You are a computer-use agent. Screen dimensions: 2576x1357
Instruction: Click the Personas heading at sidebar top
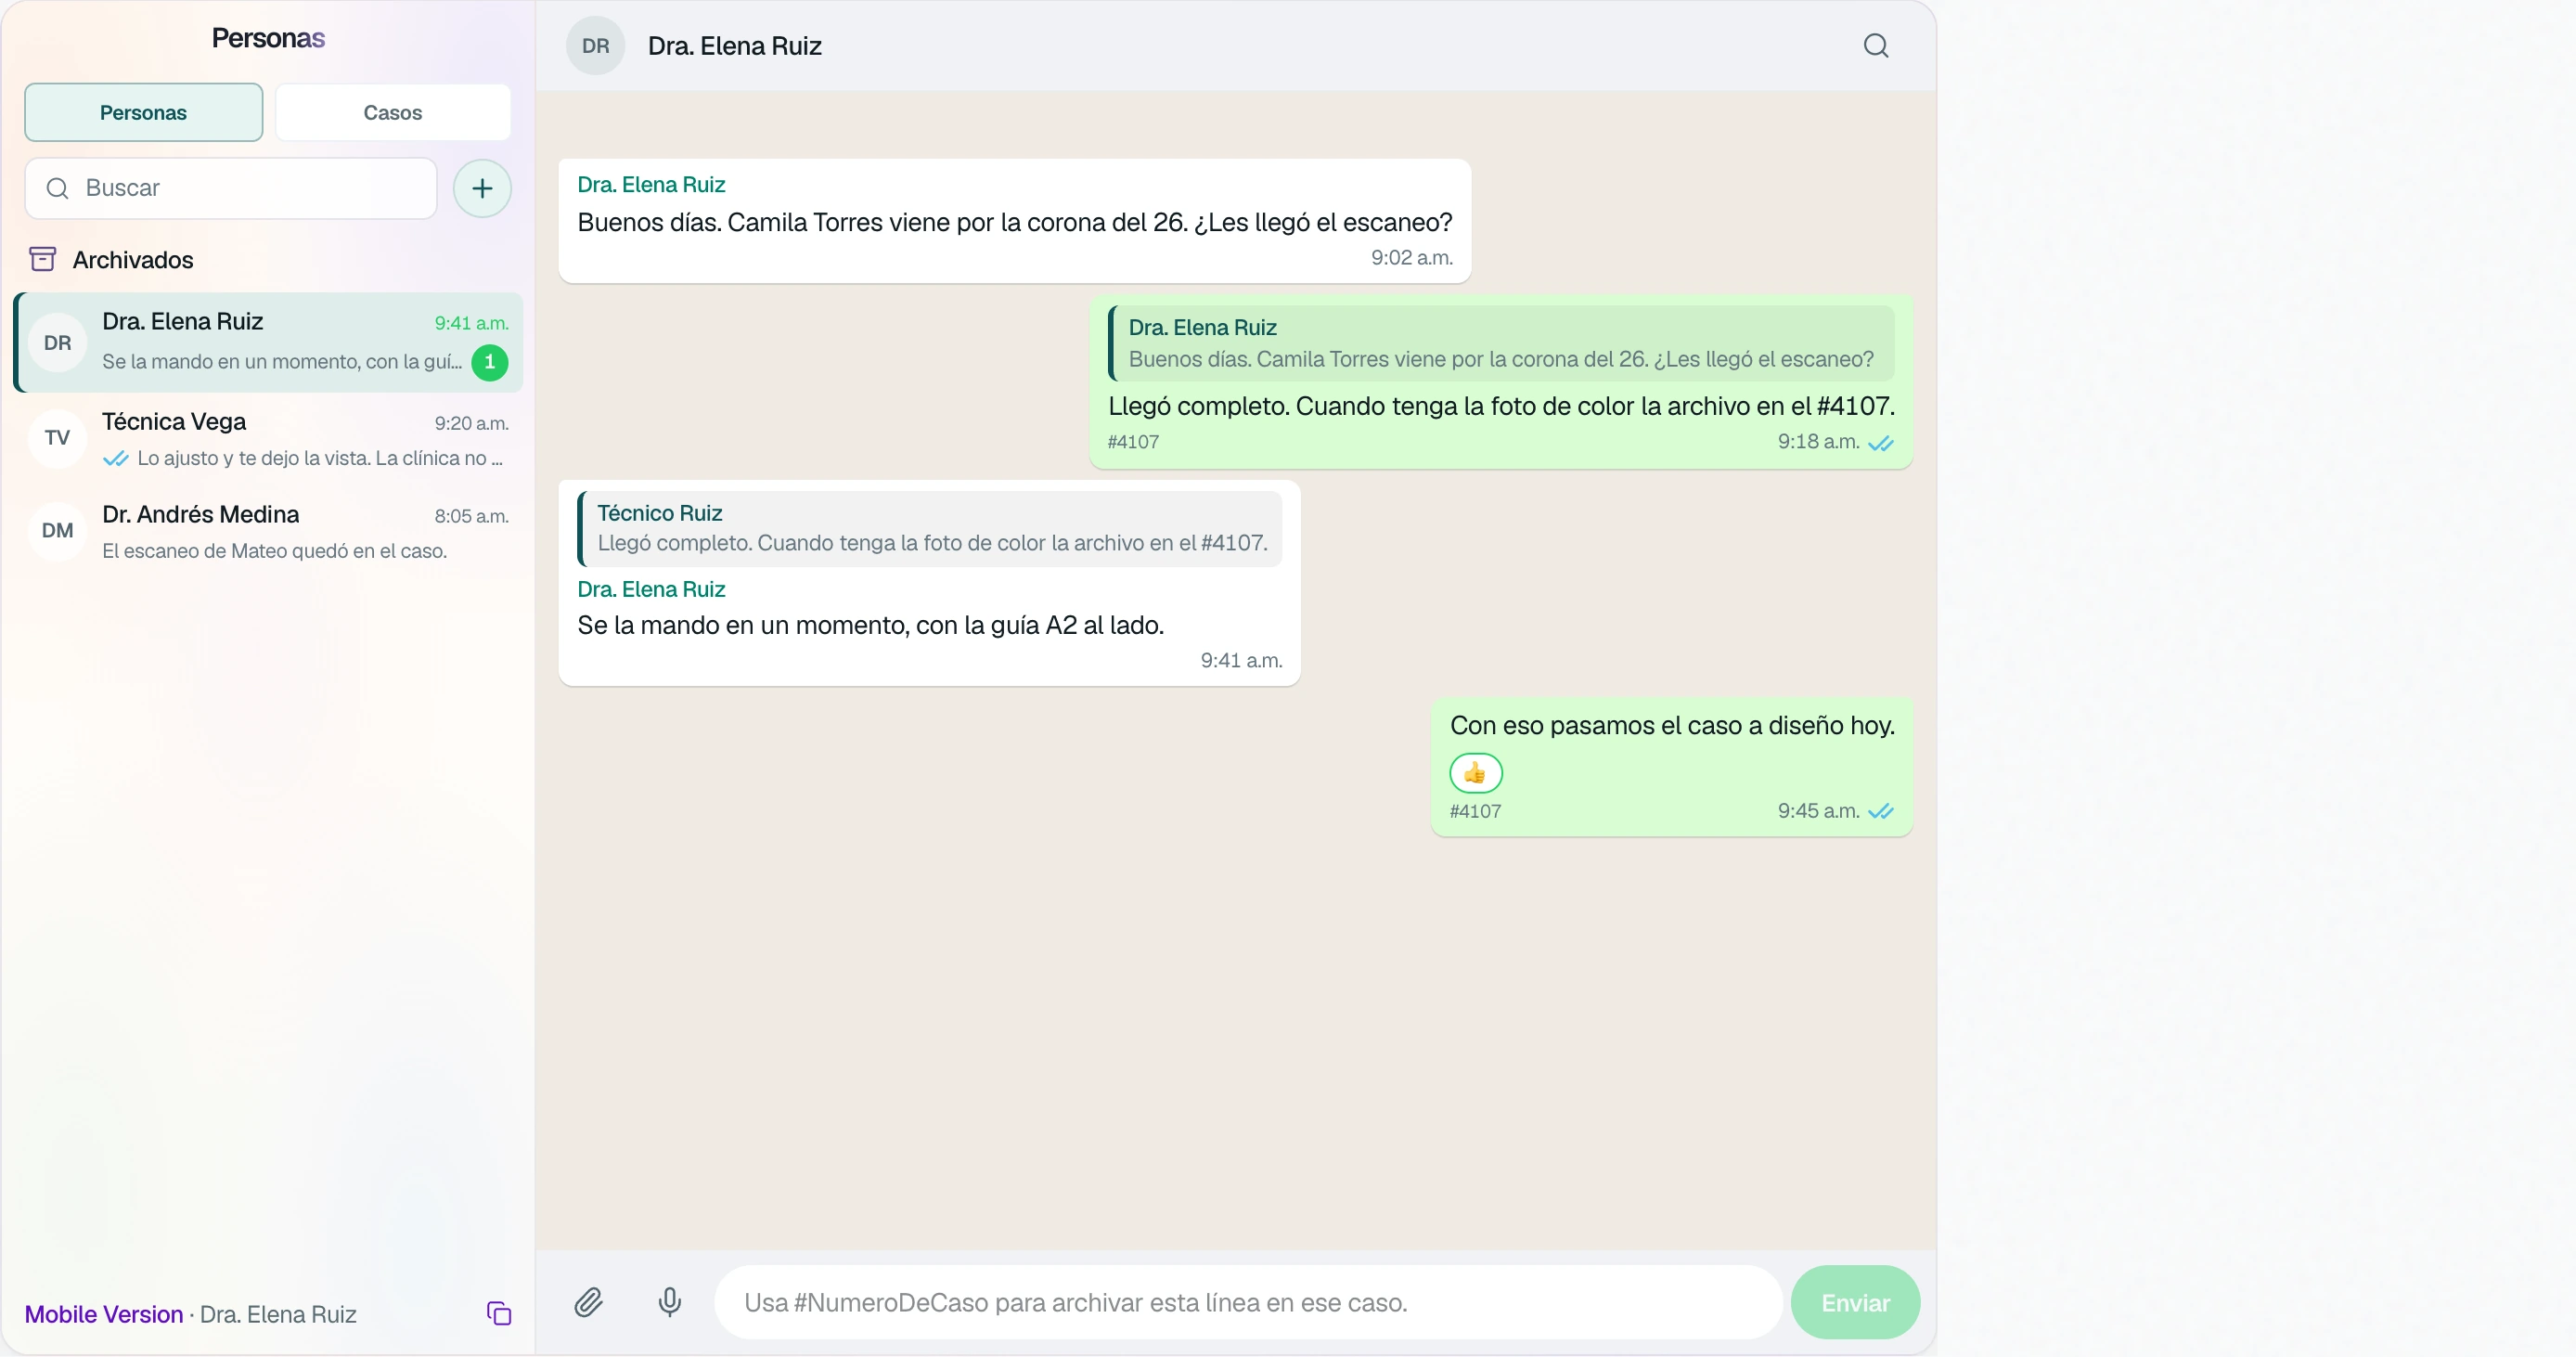tap(268, 38)
